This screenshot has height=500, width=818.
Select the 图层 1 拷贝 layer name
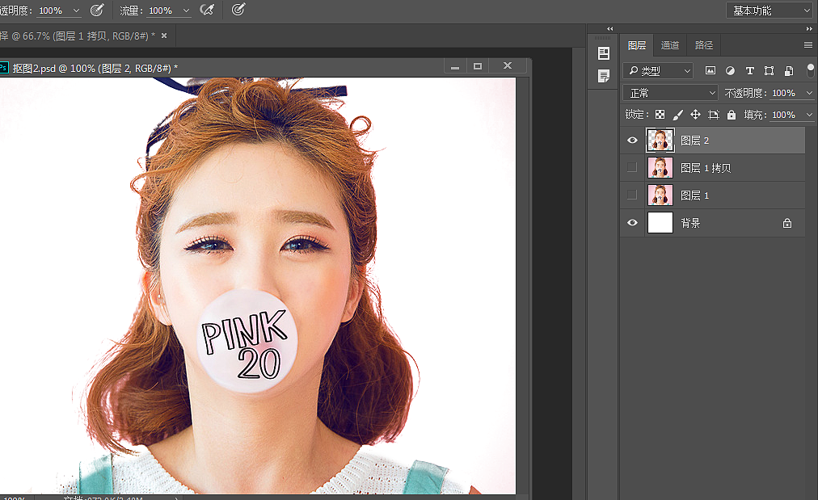point(706,168)
